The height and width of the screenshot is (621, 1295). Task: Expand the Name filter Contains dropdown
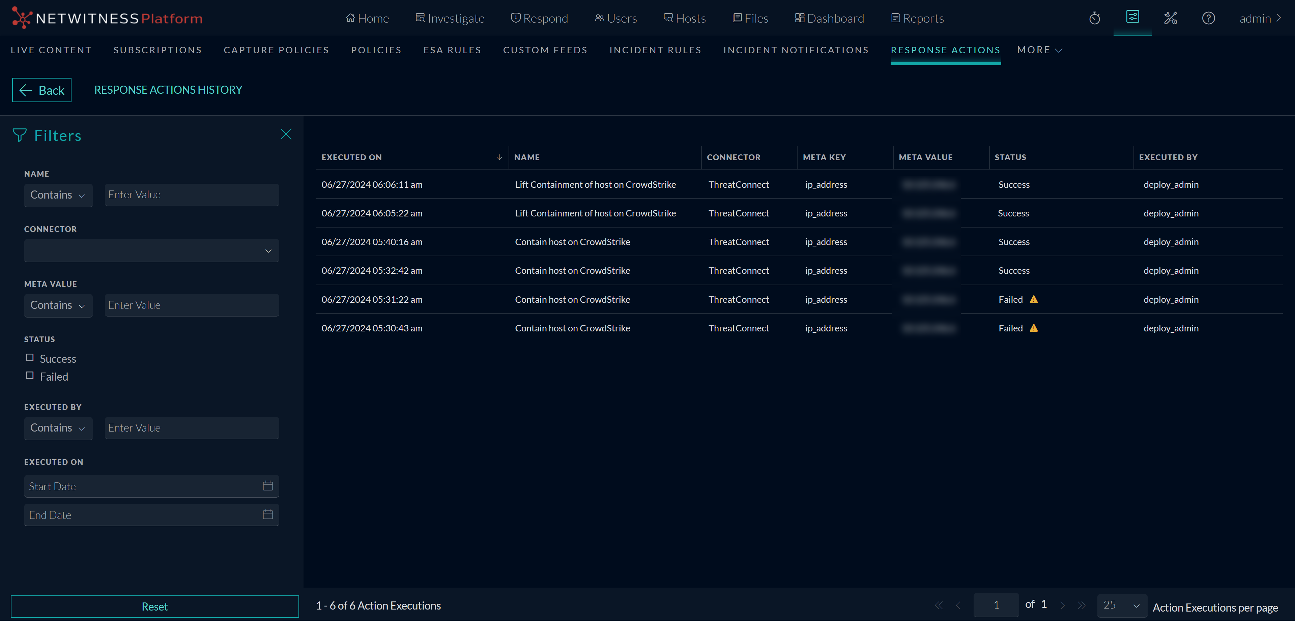(58, 195)
